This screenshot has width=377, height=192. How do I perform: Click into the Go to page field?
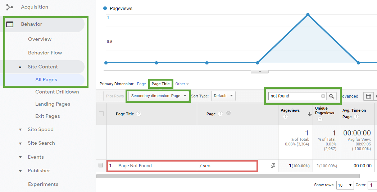coord(372,185)
